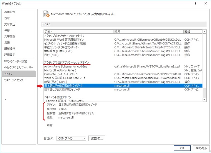Select 単位コンバータ add-in row
Image resolution: width=211 pixels, height=153 pixels.
pyautogui.click(x=123, y=47)
